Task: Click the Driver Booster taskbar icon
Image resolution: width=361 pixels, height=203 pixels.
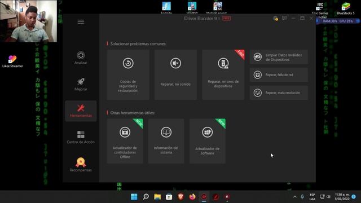Action: (x=204, y=197)
